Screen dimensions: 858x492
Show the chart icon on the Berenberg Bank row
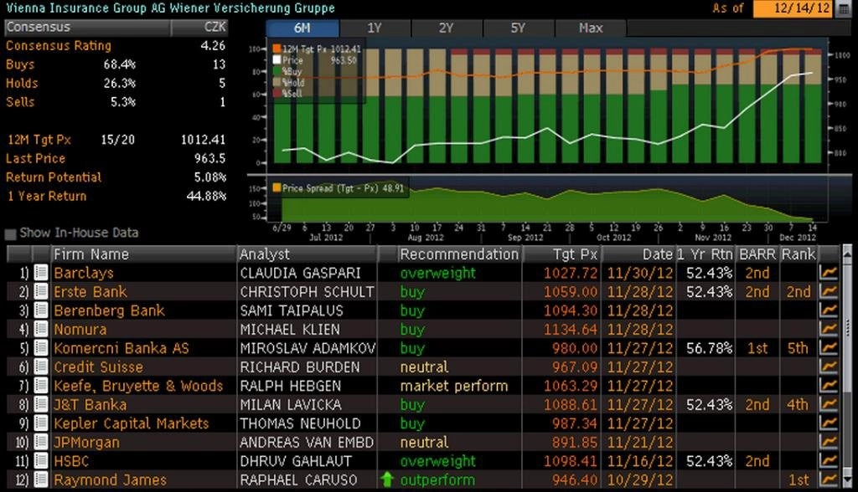(829, 310)
